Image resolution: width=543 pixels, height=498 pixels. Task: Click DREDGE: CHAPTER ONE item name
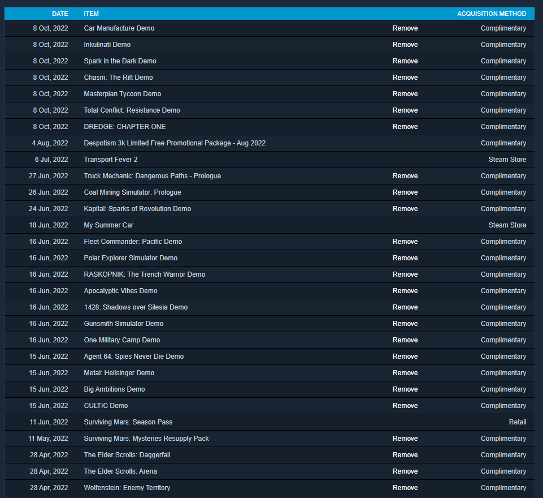[125, 127]
